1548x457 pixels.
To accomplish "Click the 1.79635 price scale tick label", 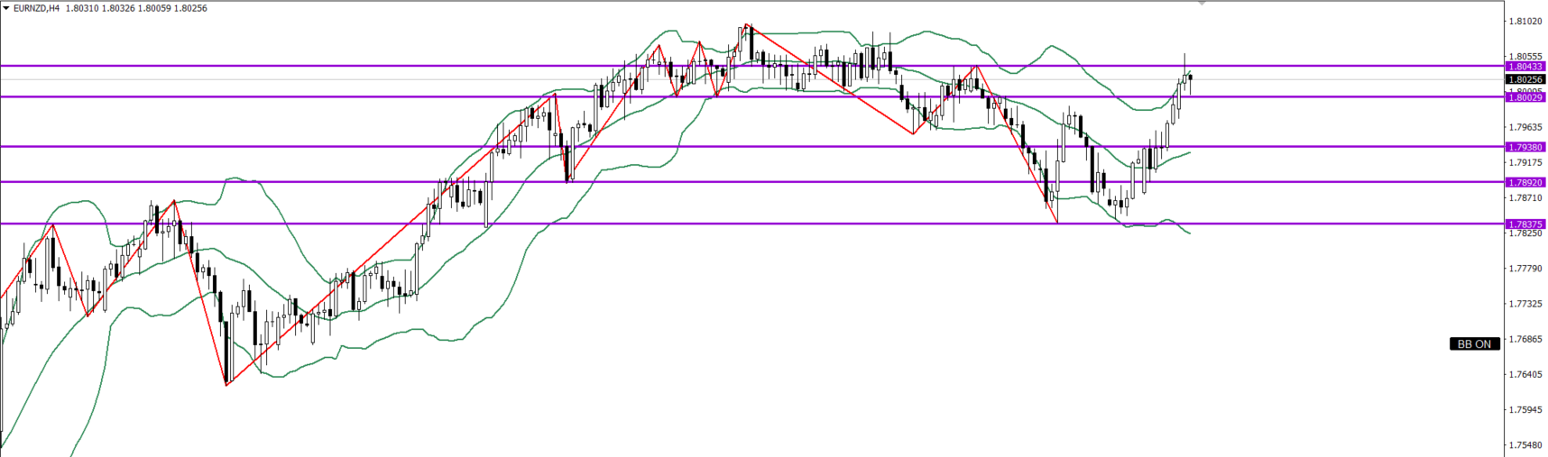I will tap(1525, 127).
